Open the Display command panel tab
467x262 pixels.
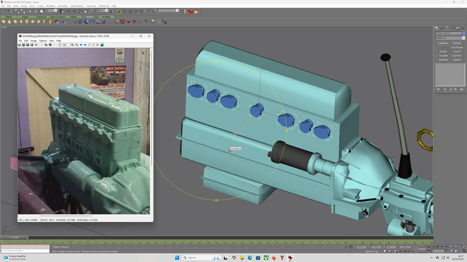point(458,28)
